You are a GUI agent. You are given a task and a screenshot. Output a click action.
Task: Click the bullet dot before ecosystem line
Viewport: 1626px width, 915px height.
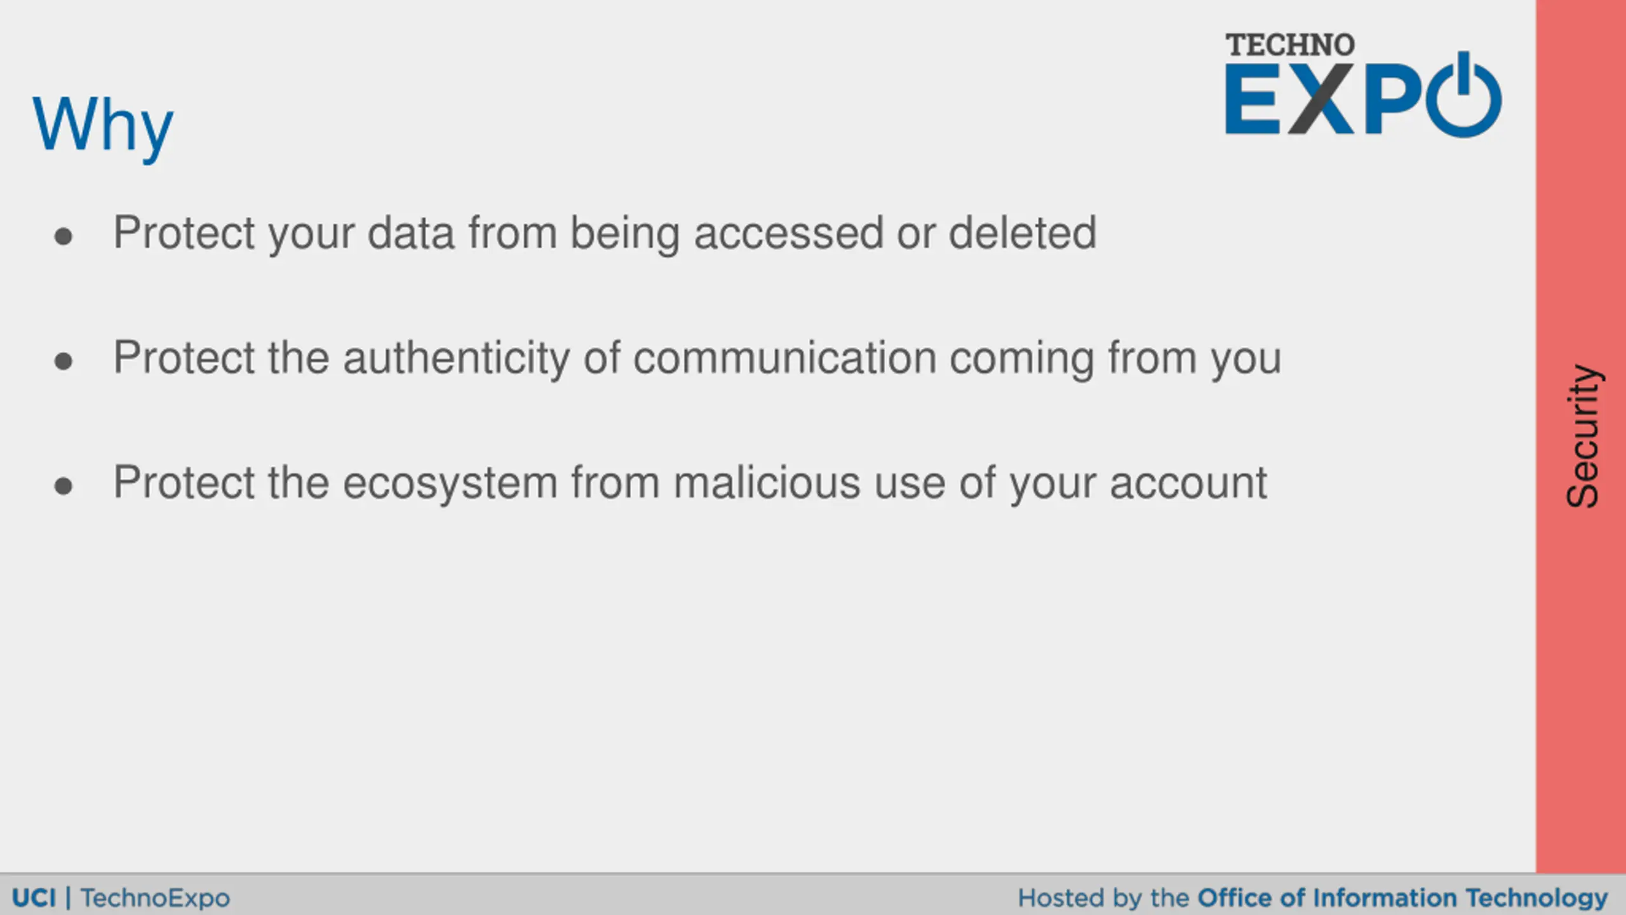pyautogui.click(x=63, y=487)
